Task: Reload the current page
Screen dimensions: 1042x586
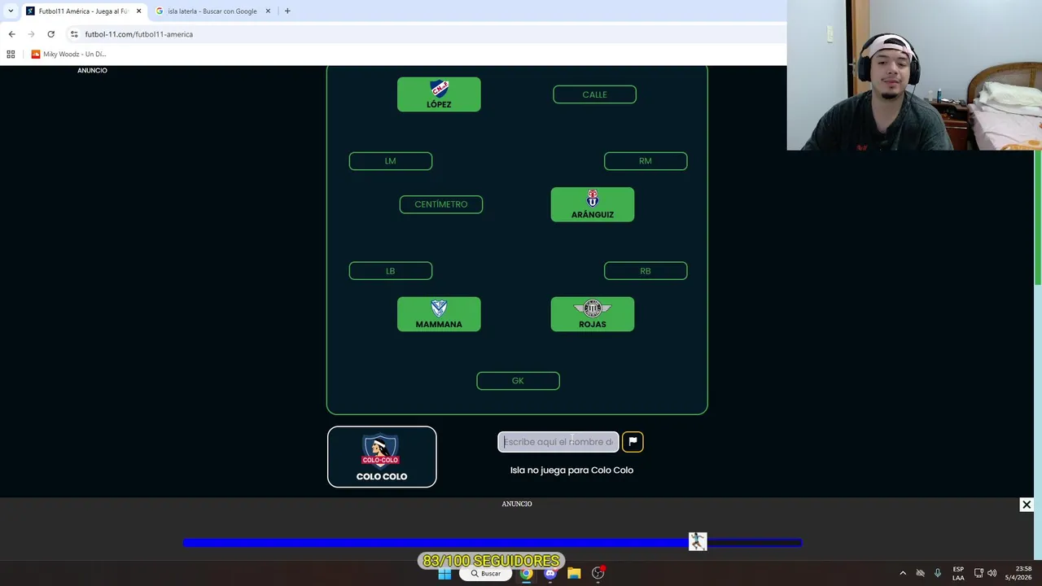Action: [x=50, y=34]
